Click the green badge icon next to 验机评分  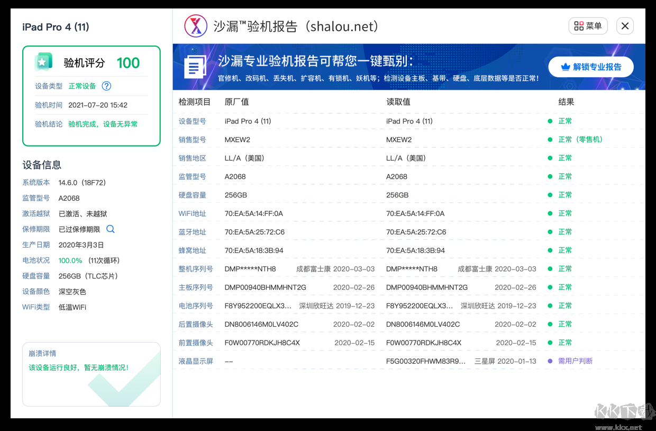pos(43,61)
